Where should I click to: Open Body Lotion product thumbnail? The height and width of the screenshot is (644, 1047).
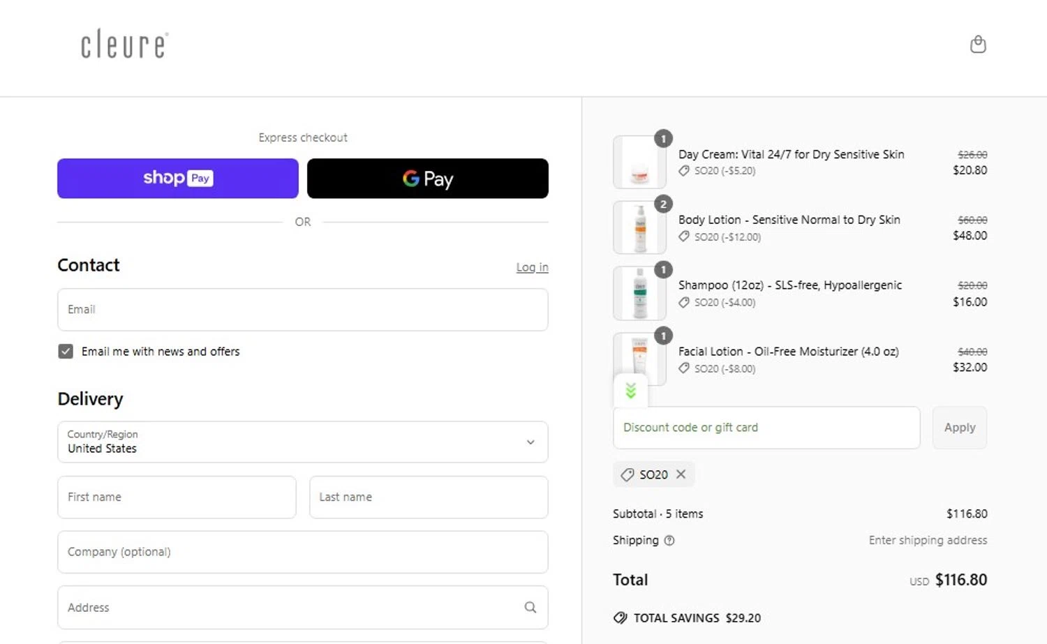click(x=639, y=227)
